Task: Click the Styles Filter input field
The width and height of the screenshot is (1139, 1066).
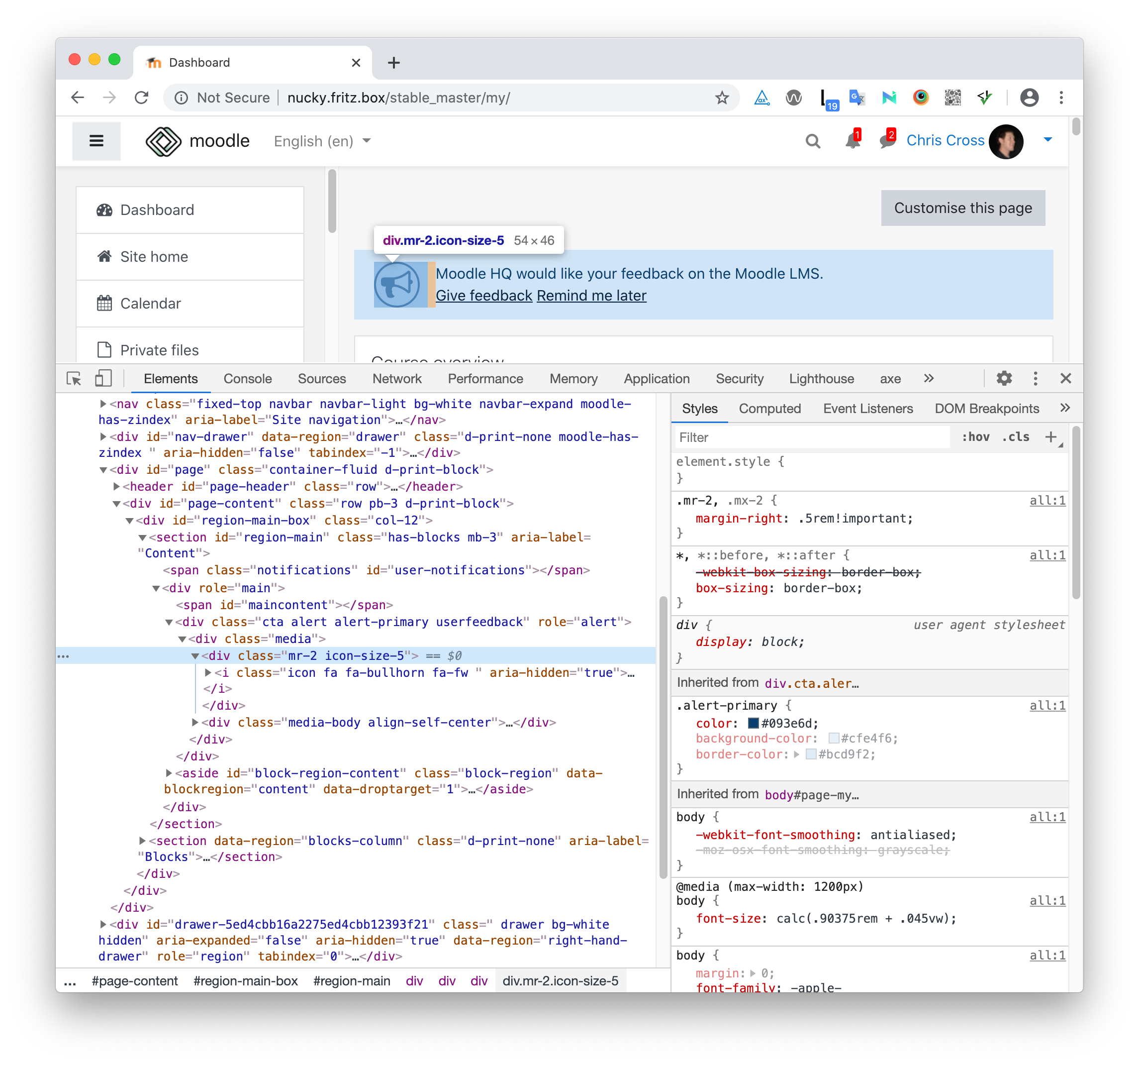Action: (x=812, y=437)
